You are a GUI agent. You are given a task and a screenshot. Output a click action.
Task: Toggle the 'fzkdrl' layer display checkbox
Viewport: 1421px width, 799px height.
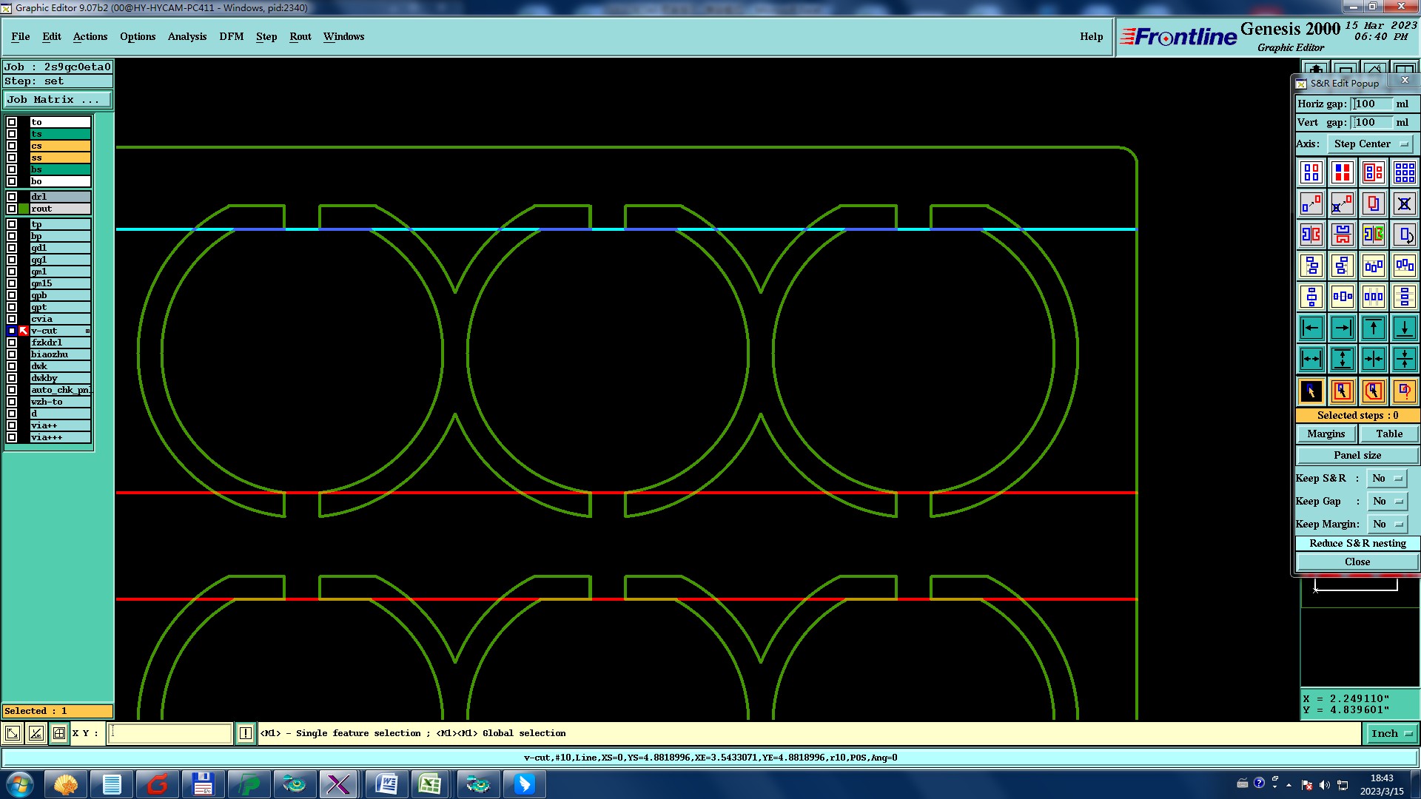click(x=12, y=343)
